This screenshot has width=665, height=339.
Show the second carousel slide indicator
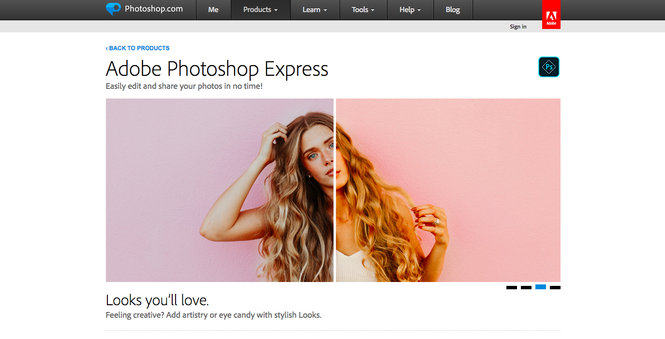coord(526,287)
